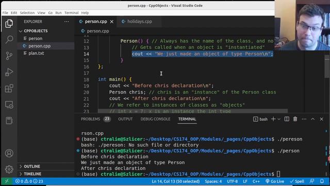Image resolution: width=330 pixels, height=186 pixels.
Task: Open the Terminal menu
Action: coord(71,13)
